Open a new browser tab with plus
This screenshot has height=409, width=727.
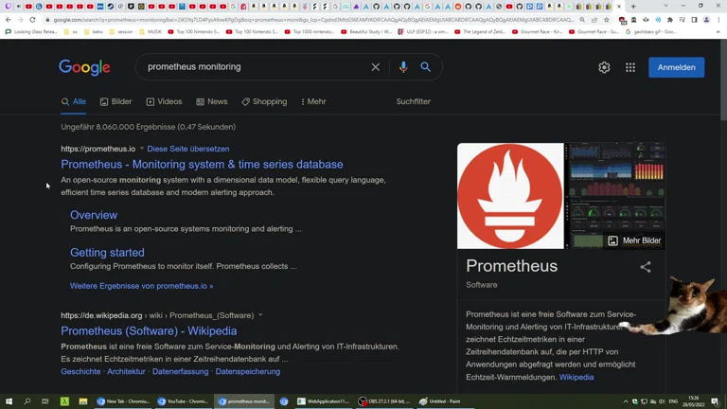(633, 7)
